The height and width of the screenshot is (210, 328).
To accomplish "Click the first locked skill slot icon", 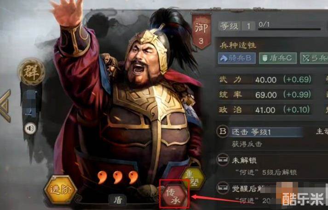I will [x=223, y=159].
